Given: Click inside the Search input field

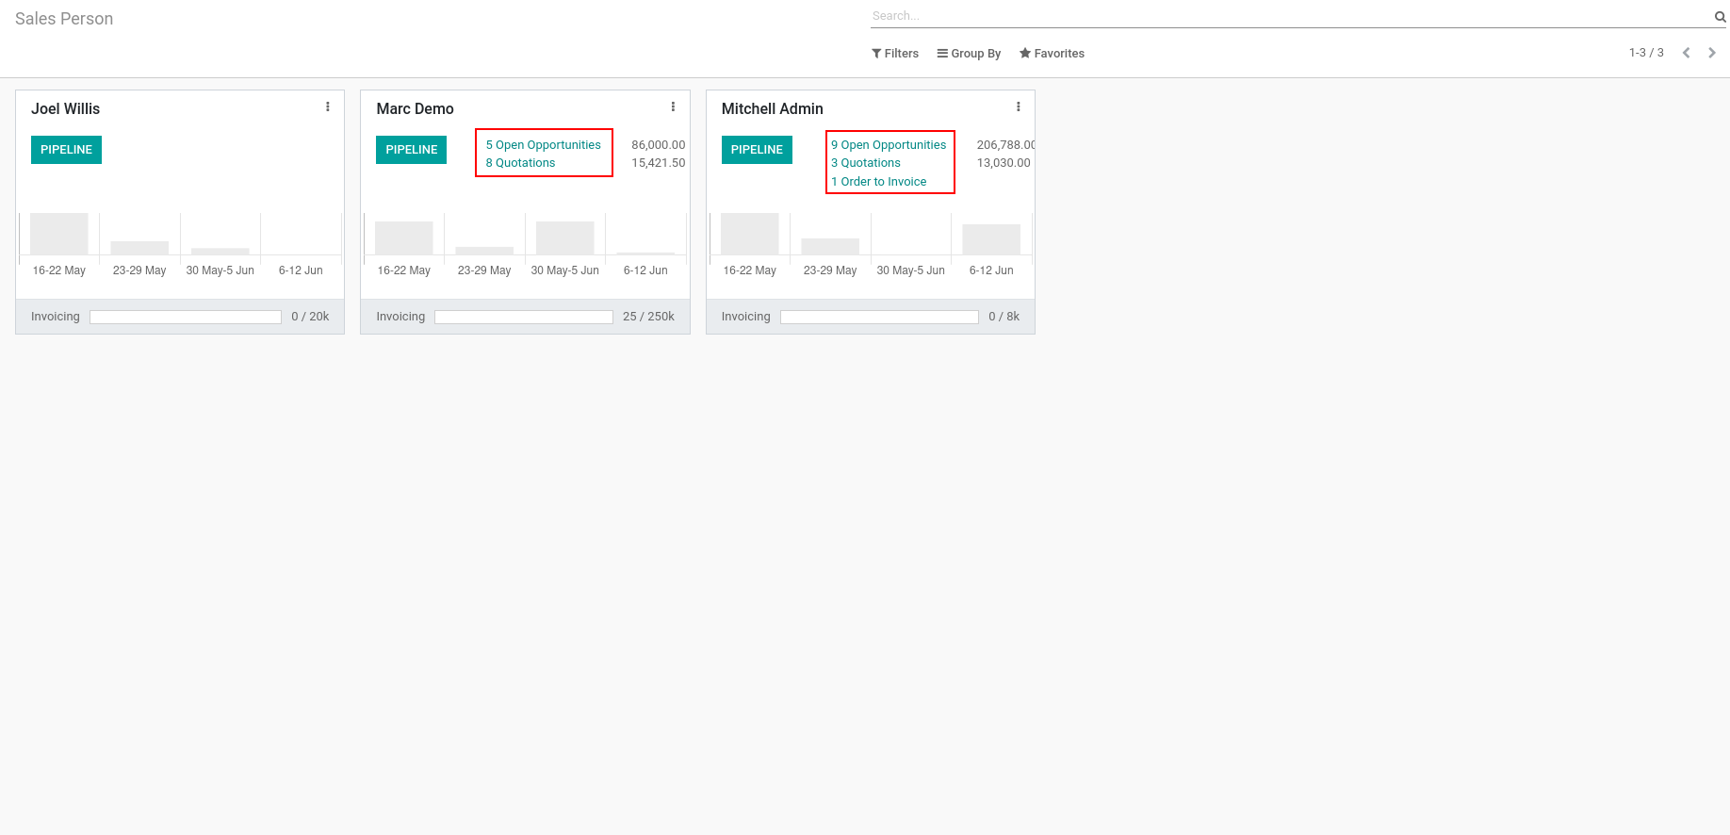Looking at the screenshot, I should [1291, 16].
